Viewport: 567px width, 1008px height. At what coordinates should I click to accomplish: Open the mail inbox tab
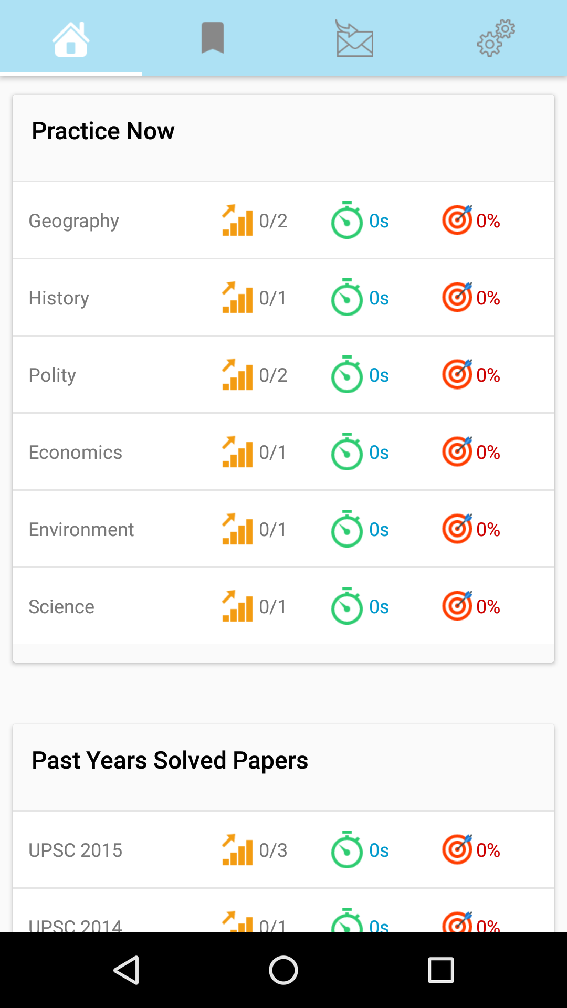coord(354,38)
